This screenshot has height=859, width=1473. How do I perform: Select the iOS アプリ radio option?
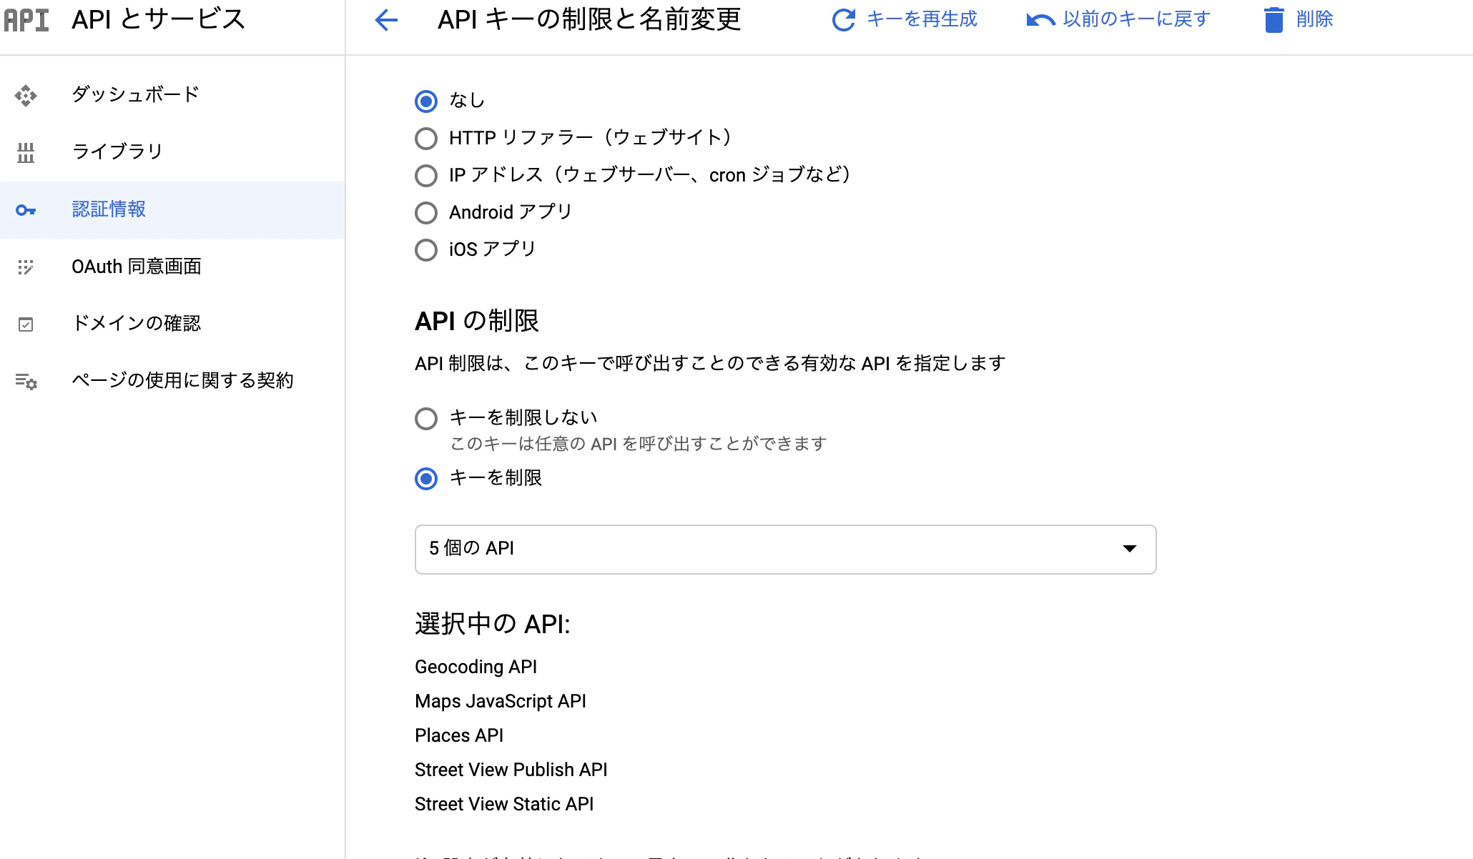pos(426,249)
